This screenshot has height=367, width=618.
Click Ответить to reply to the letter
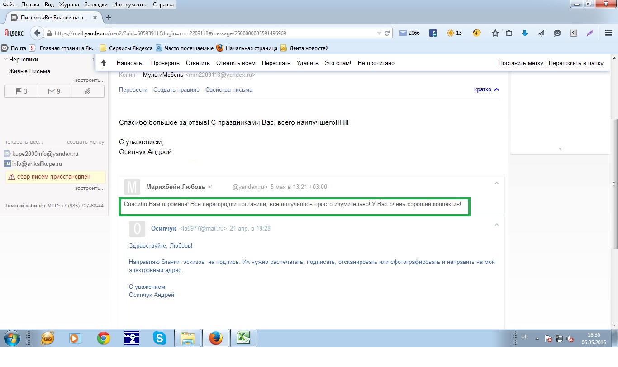(198, 63)
